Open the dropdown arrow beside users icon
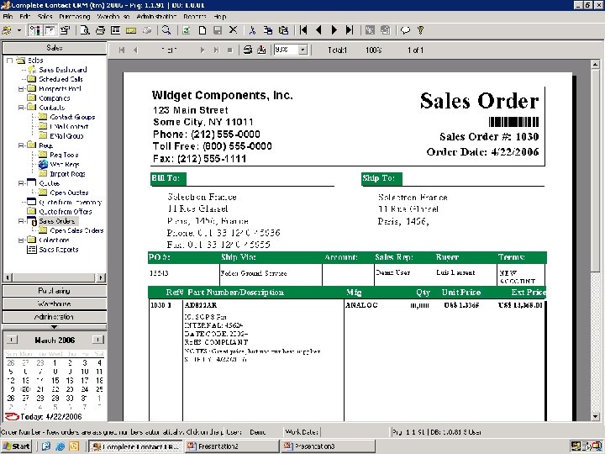This screenshot has height=454, width=605. click(18, 30)
